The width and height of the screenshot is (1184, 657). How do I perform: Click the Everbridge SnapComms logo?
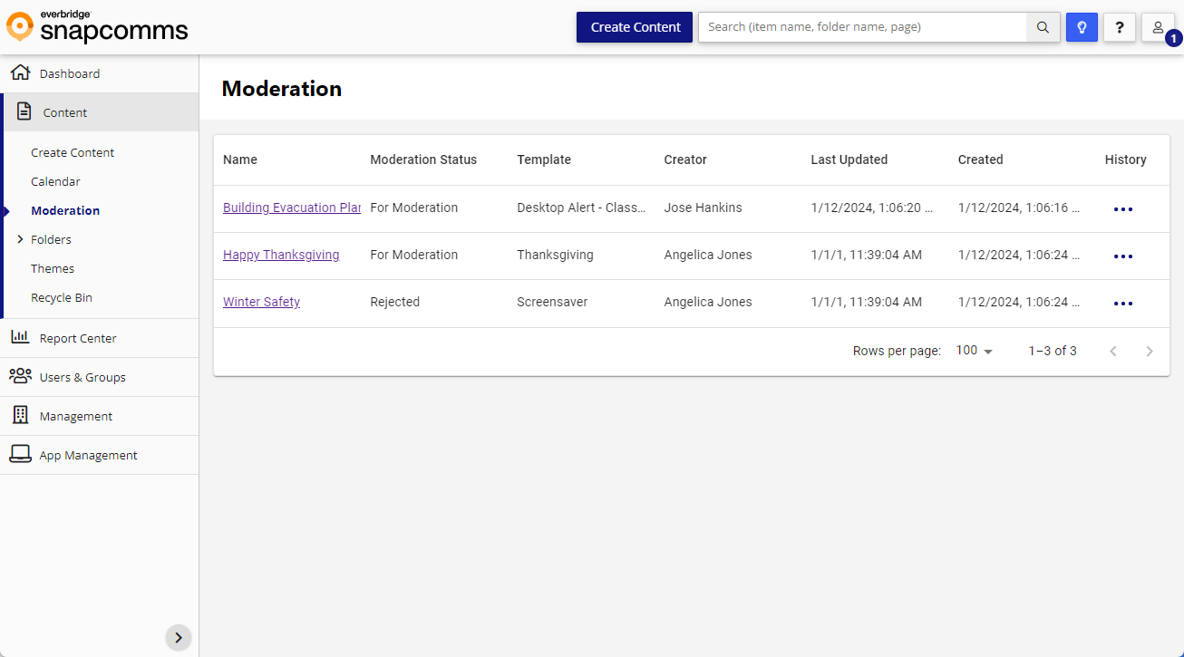[x=98, y=27]
